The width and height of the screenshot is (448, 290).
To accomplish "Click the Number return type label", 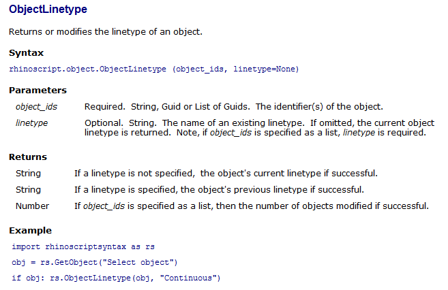I will (x=32, y=206).
